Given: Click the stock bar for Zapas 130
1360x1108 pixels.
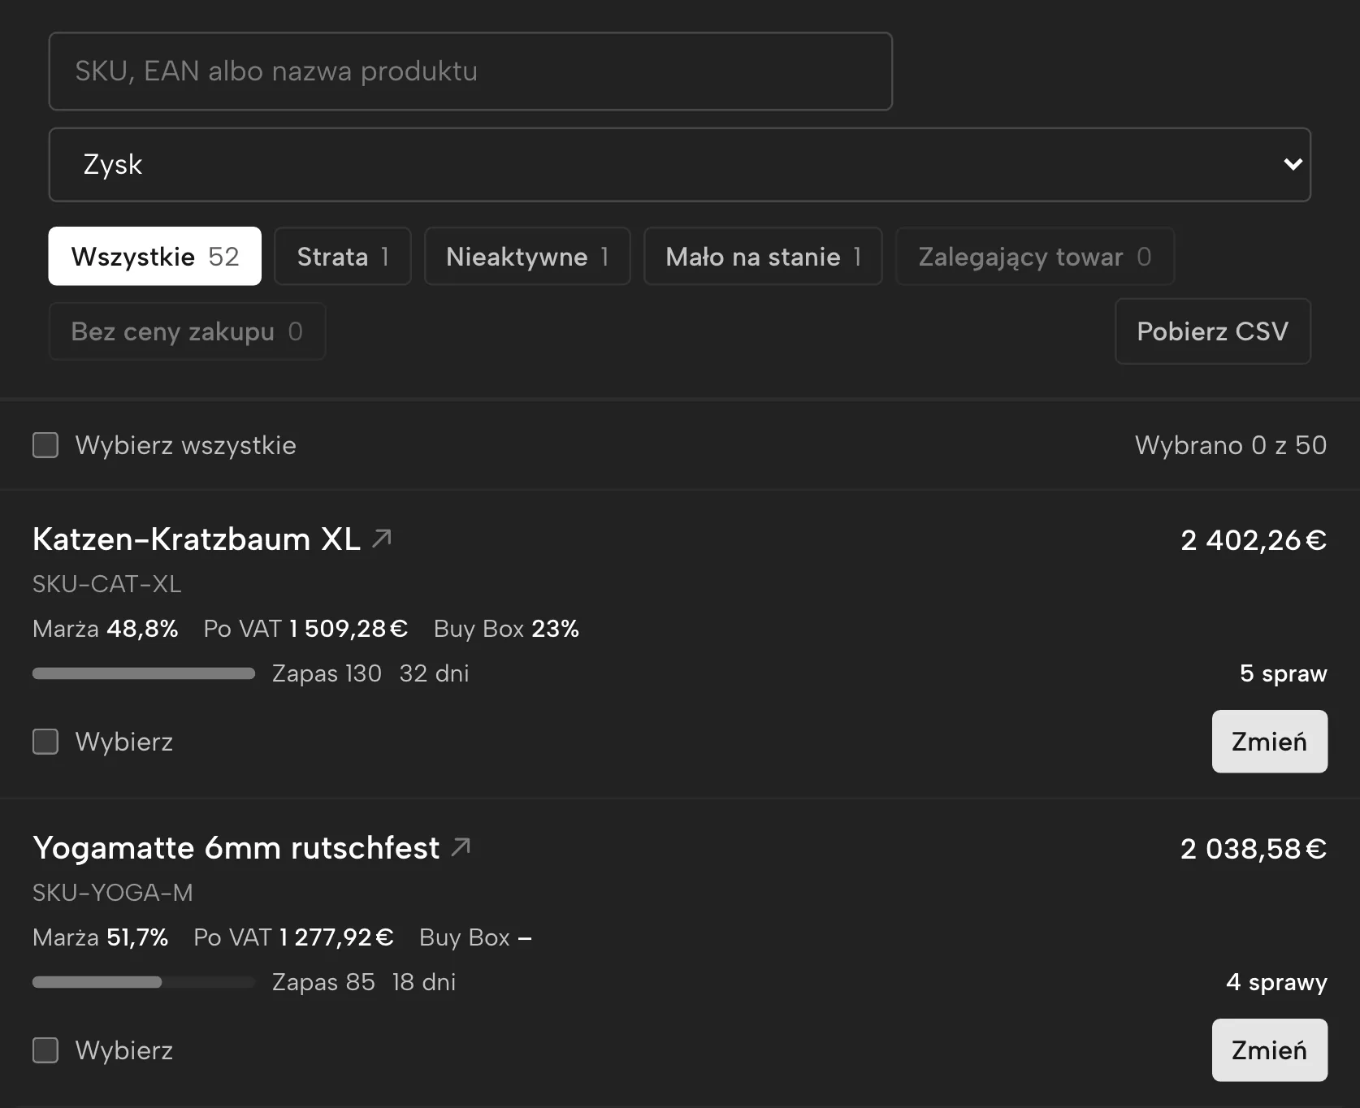Looking at the screenshot, I should [x=144, y=673].
